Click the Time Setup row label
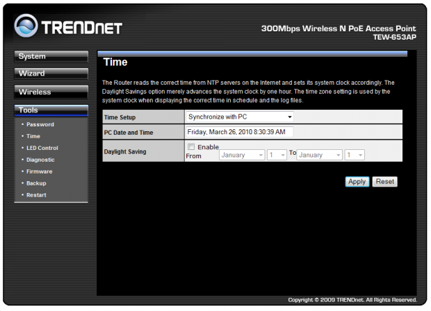This screenshot has width=431, height=311. pos(120,117)
